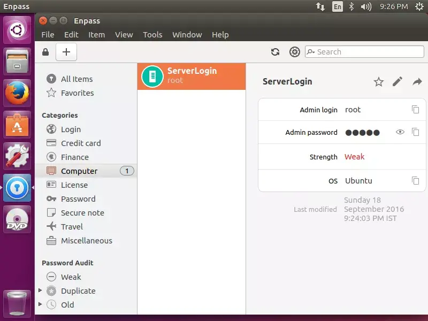
Task: Show Weak passwords audit
Action: click(x=86, y=277)
